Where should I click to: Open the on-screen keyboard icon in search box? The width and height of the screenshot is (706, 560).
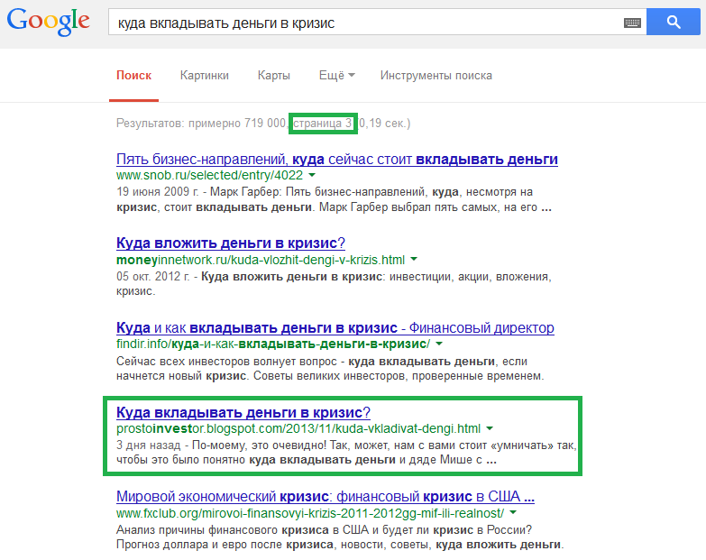coord(632,23)
